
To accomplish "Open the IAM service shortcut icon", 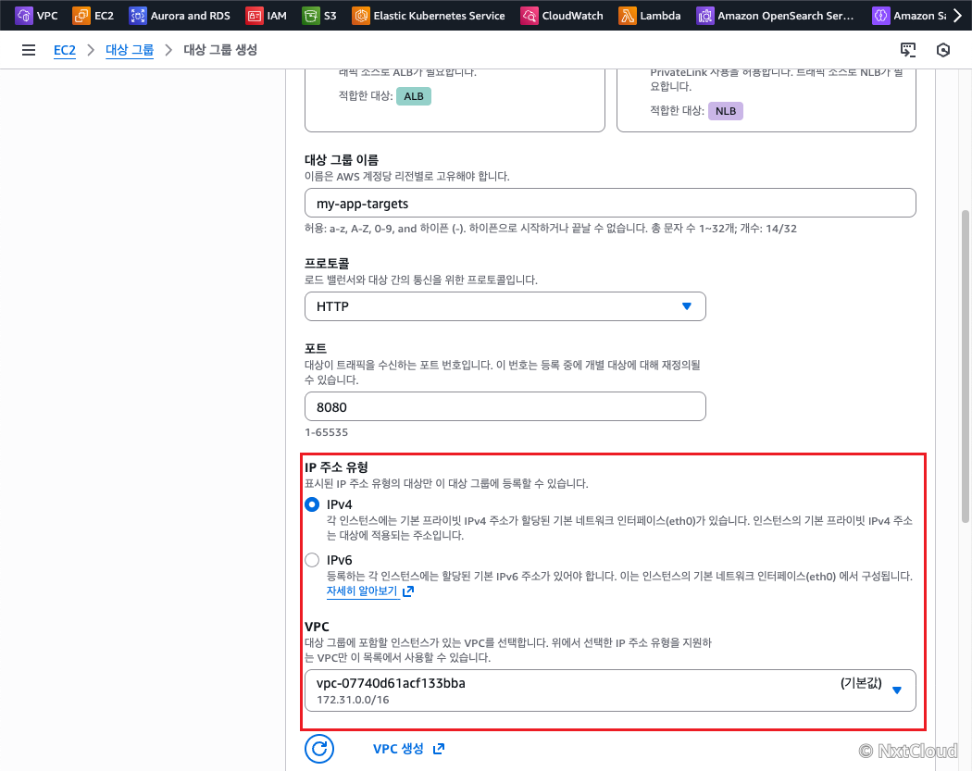I will click(255, 16).
